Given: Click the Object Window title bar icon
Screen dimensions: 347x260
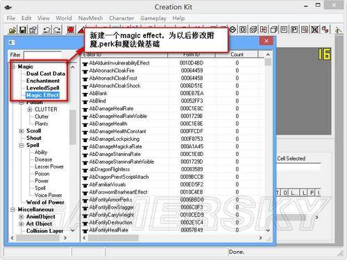Looking at the screenshot, I should pos(12,42).
